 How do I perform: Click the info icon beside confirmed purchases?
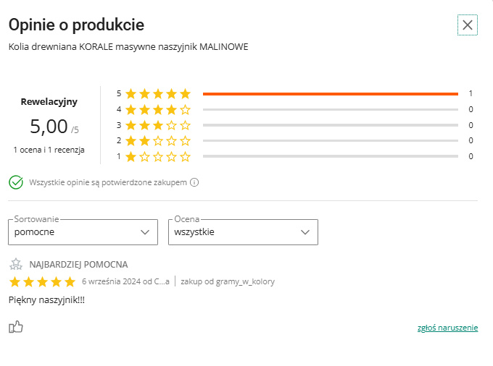pos(194,182)
